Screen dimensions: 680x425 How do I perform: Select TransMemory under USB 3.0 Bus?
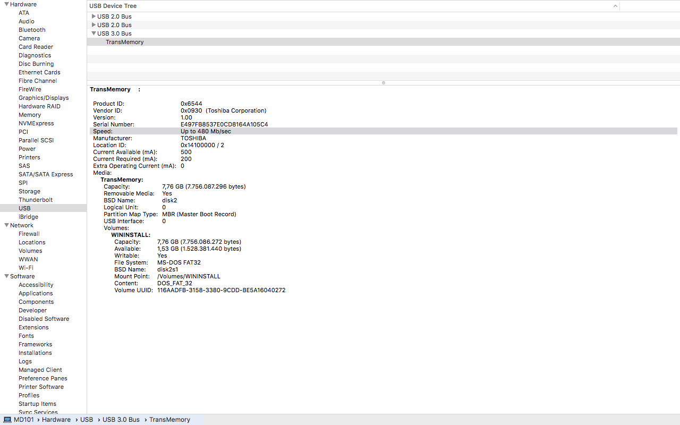(384, 42)
